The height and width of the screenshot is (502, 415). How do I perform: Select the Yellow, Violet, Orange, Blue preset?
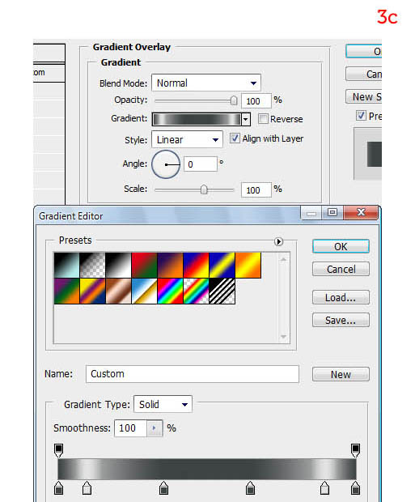tap(92, 291)
